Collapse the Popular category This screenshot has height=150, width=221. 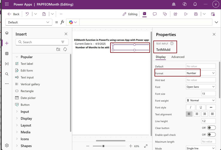pos(17,57)
